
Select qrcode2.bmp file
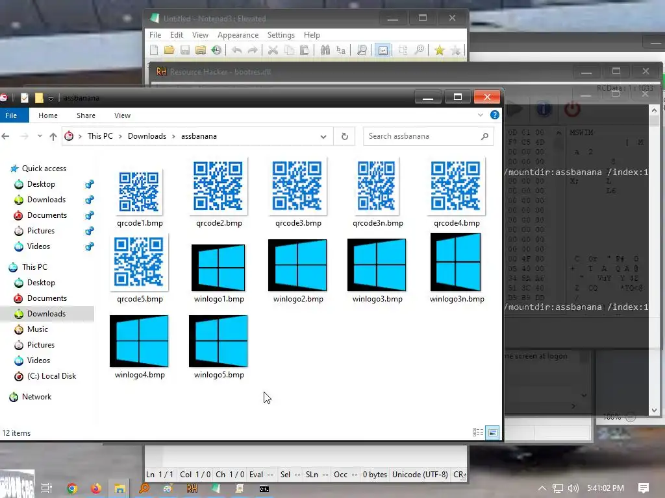pos(218,193)
